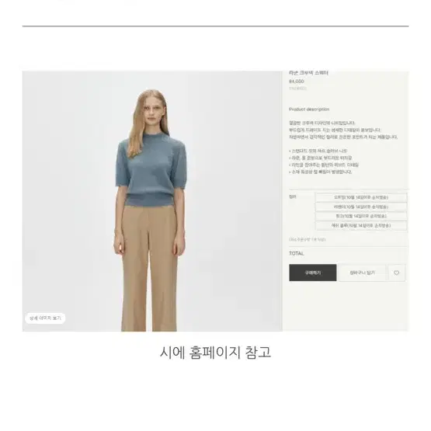Click the 84,000 price text

coord(297,82)
